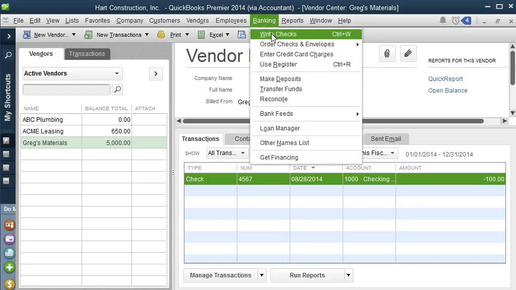Open Run Reports dropdown arrow
516x290 pixels.
(x=349, y=275)
